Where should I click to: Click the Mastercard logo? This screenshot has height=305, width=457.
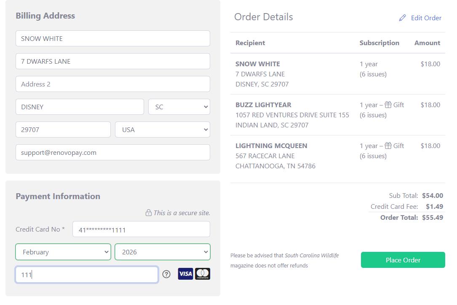(x=203, y=274)
